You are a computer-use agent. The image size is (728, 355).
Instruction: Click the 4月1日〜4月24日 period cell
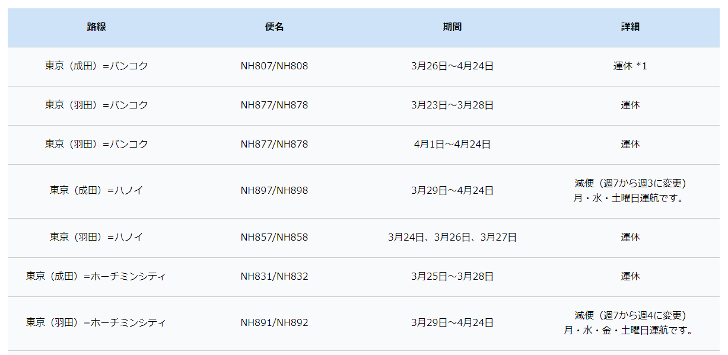pyautogui.click(x=452, y=144)
